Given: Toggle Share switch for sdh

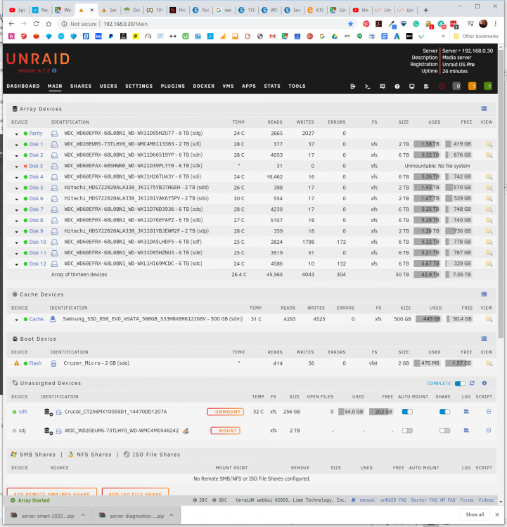Looking at the screenshot, I should [444, 412].
